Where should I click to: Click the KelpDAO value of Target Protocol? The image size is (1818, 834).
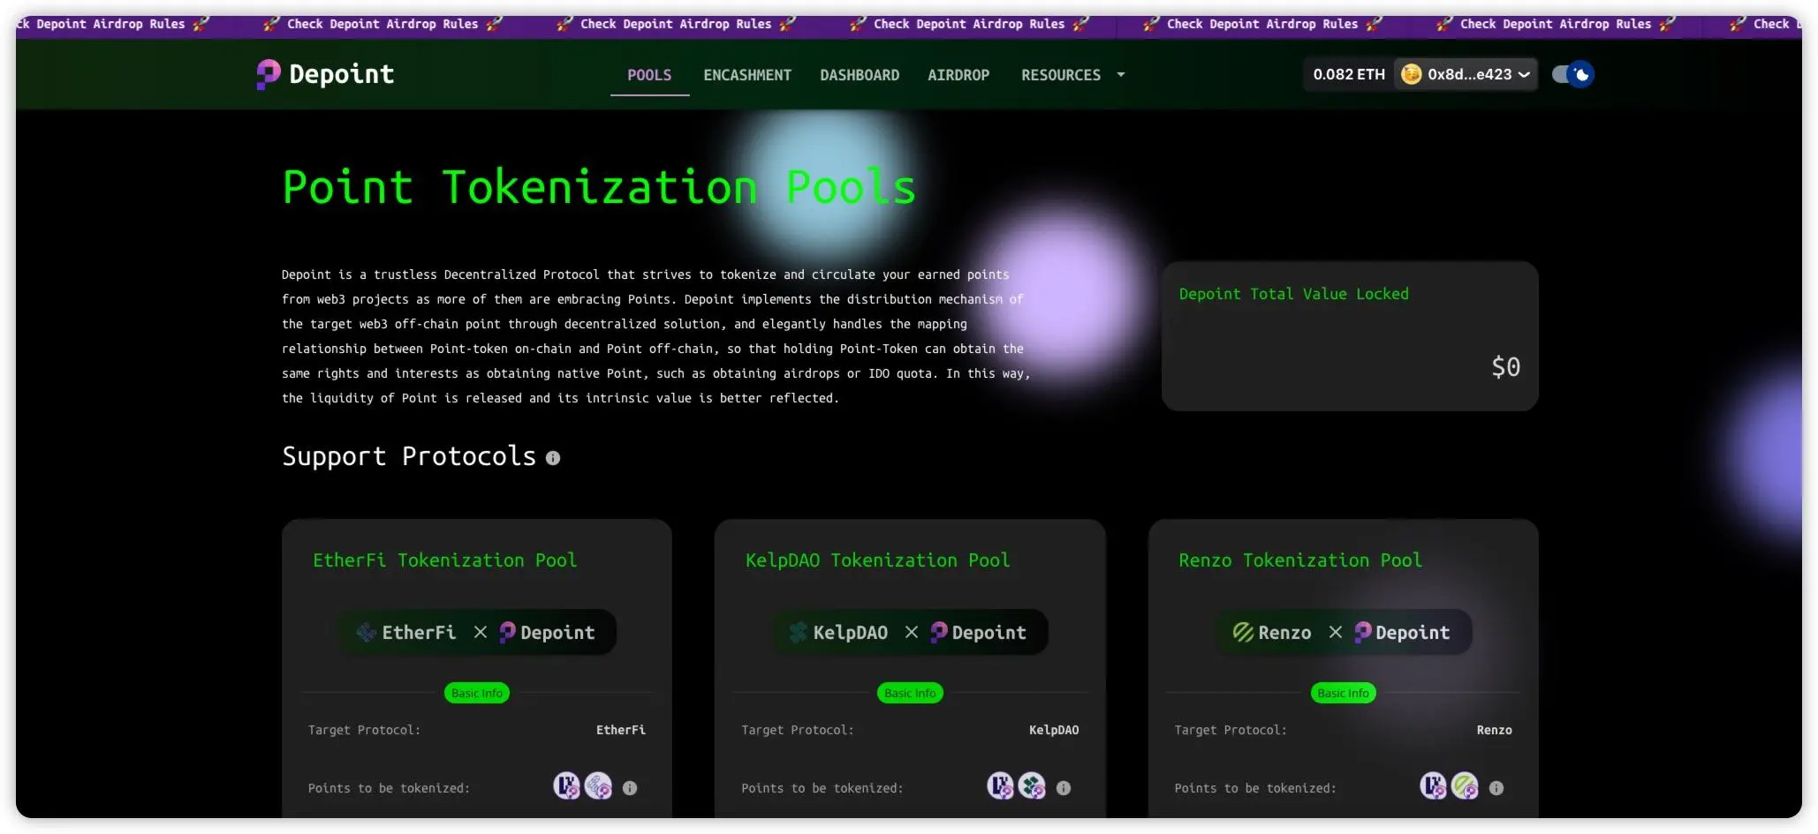click(x=1054, y=730)
